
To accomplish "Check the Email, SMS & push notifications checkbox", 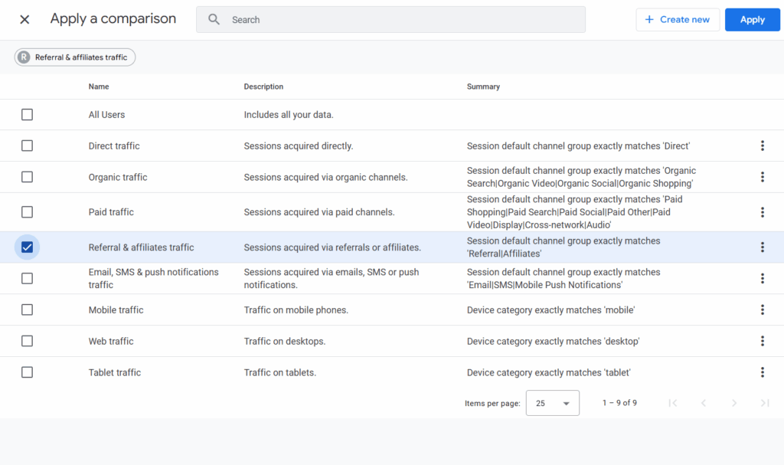I will point(27,278).
